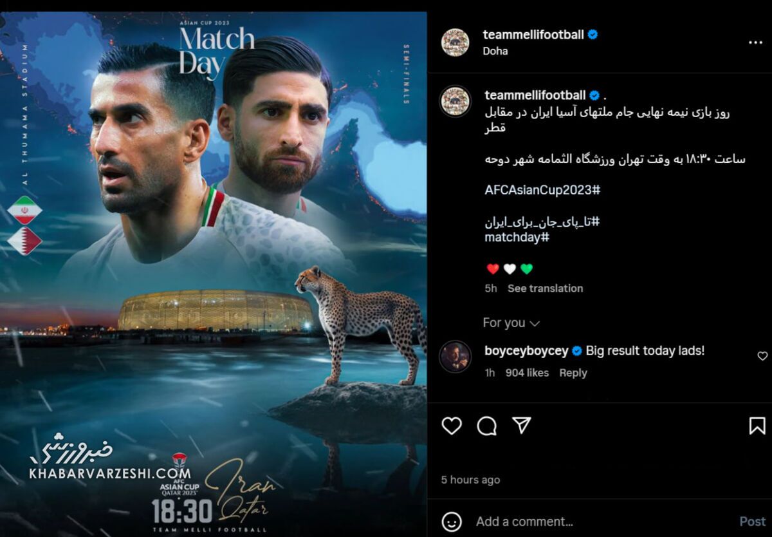This screenshot has height=537, width=772.
Task: Open emoji picker in comment box
Action: tap(452, 522)
